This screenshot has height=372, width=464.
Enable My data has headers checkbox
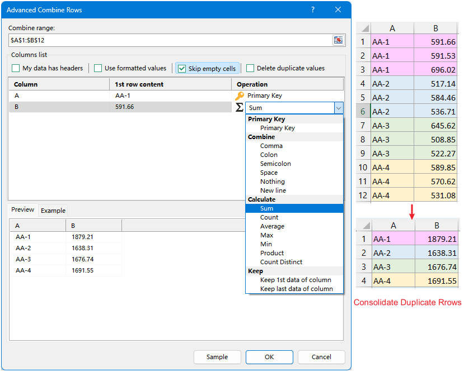point(16,68)
